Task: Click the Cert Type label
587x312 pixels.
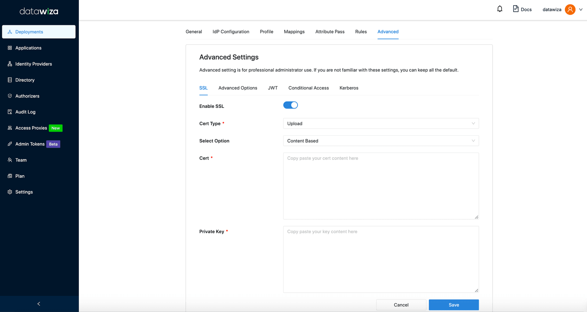Action: point(210,124)
